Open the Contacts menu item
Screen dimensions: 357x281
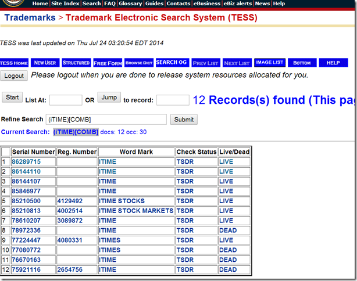(178, 3)
